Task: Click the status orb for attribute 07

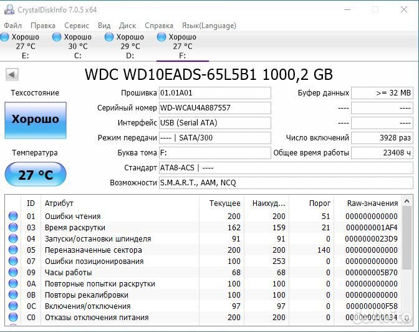Action: (x=13, y=261)
